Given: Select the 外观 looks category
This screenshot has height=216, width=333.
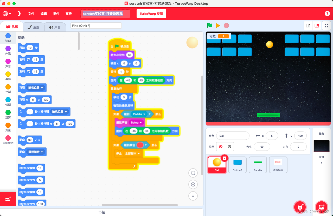Looking at the screenshot, I should pyautogui.click(x=8, y=51).
